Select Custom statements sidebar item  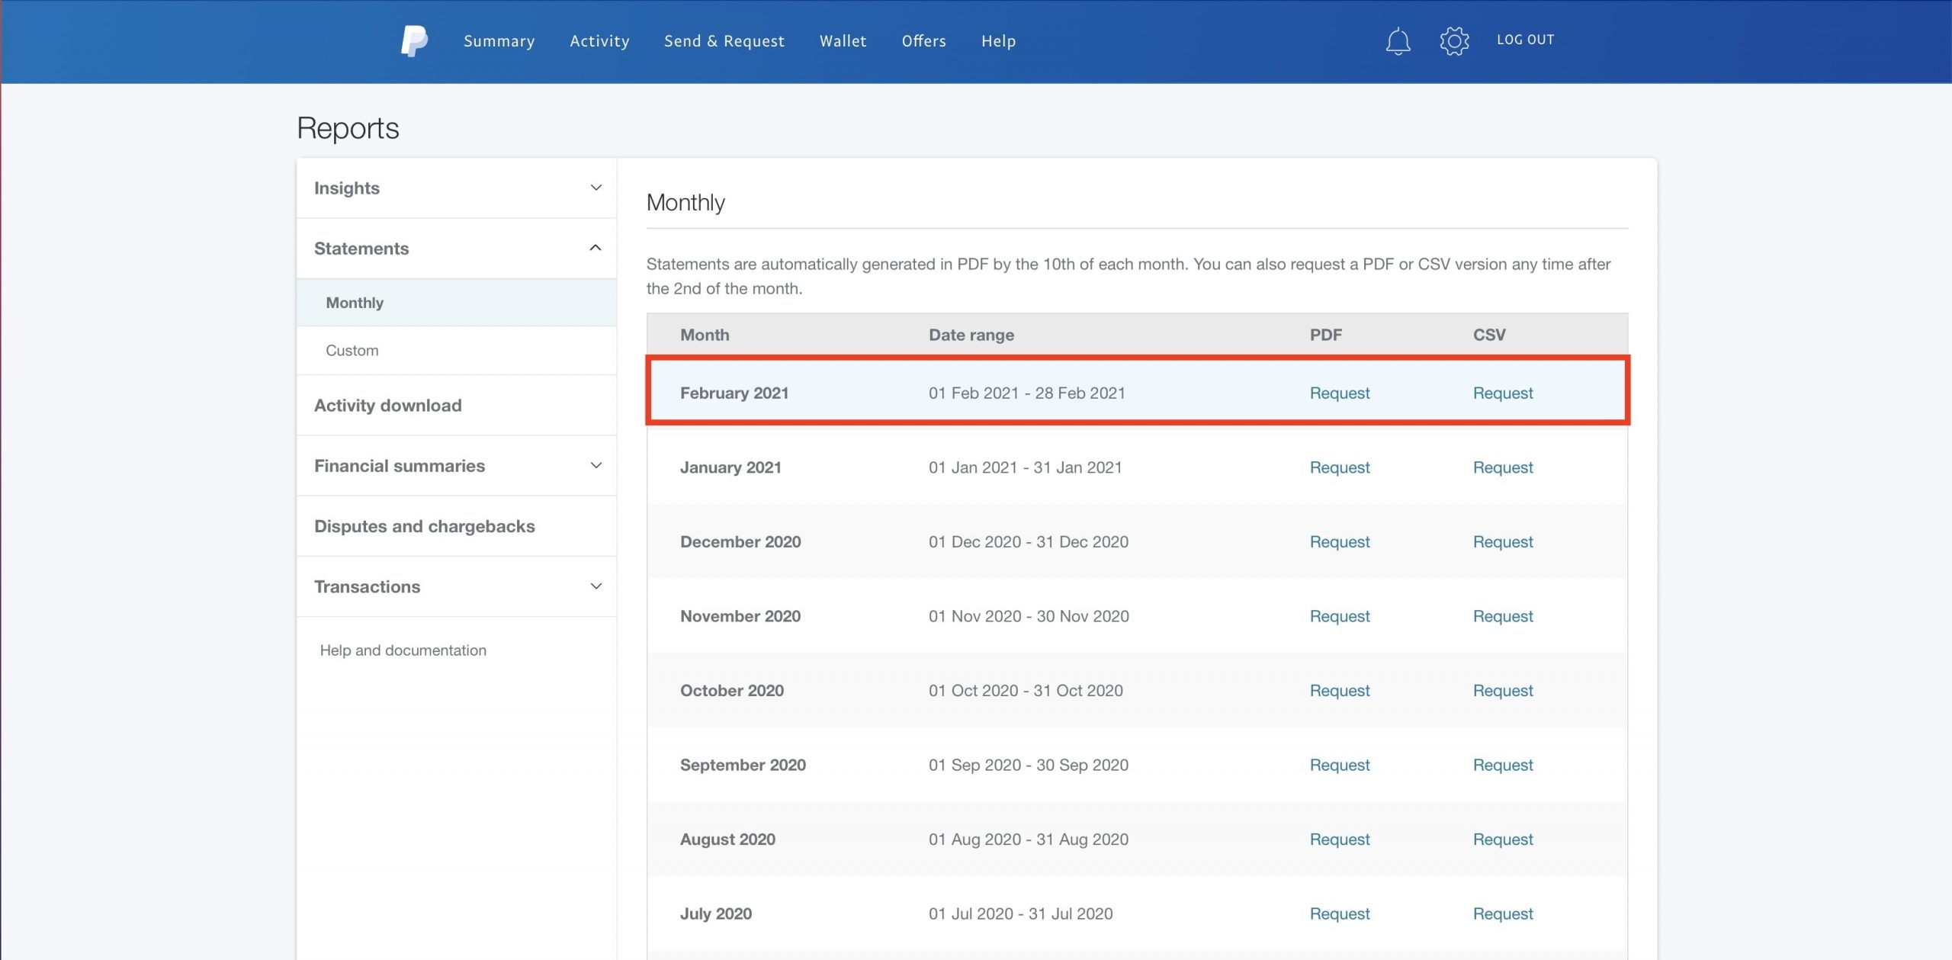point(352,350)
